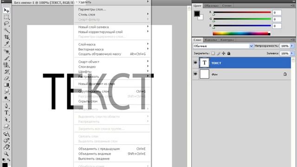Select the ТЕКСТ layer thumbnail
Viewport: 297px width, 167px height.
click(204, 63)
